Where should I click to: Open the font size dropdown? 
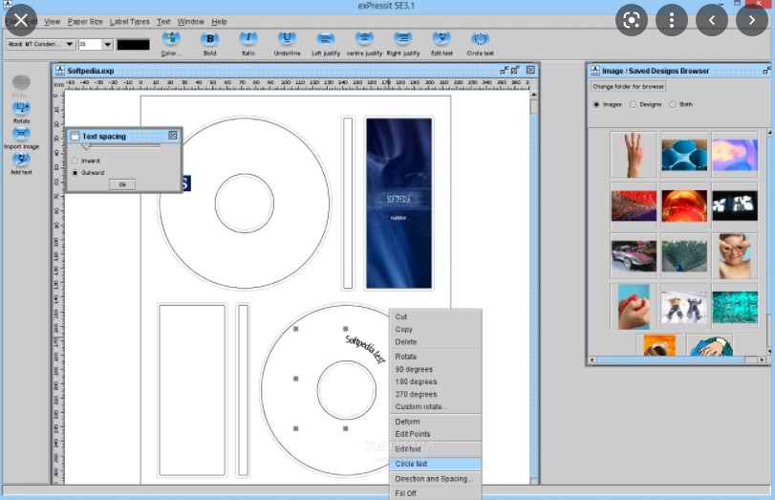click(108, 44)
